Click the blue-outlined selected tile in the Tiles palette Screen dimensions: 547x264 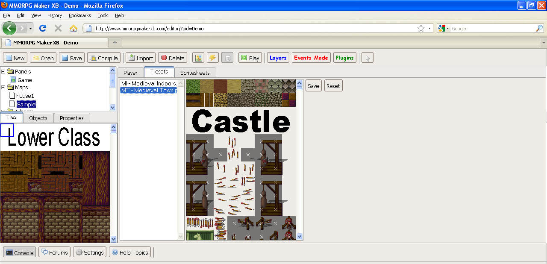pos(7,130)
